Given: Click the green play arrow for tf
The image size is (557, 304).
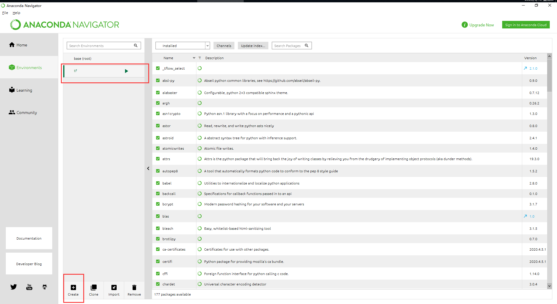Looking at the screenshot, I should point(126,71).
